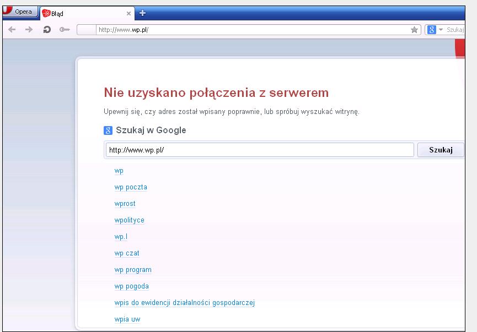Open the "wp program" suggestion link

pos(133,270)
